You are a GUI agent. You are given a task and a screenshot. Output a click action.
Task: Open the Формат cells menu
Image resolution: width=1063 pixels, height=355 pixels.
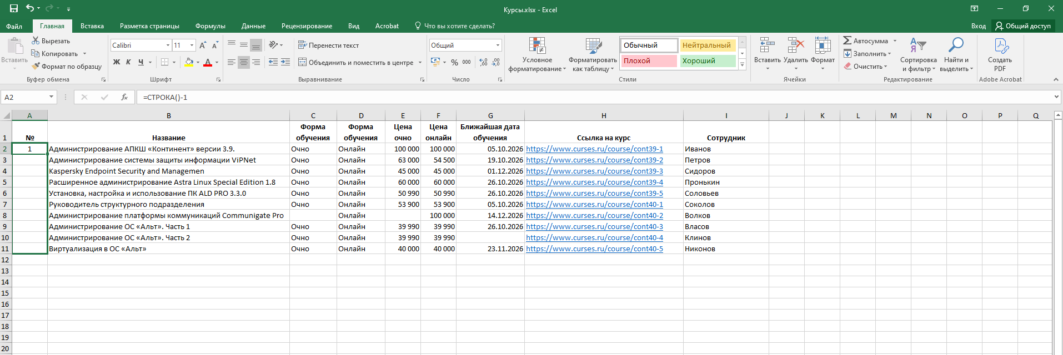point(823,54)
